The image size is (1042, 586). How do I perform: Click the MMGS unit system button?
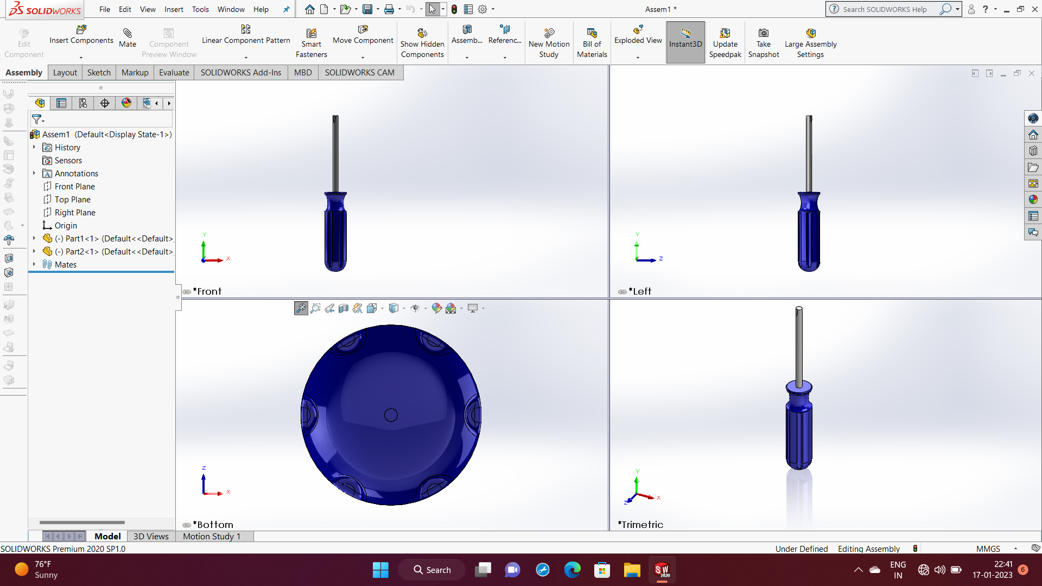coord(988,549)
